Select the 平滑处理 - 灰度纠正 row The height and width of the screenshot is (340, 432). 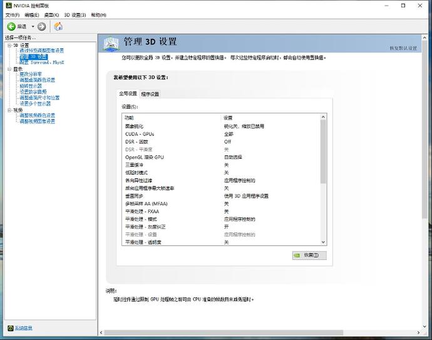pyautogui.click(x=221, y=227)
